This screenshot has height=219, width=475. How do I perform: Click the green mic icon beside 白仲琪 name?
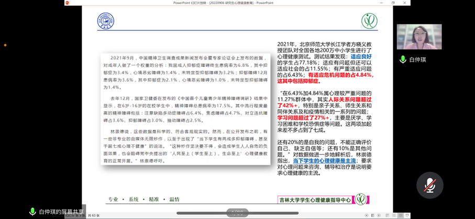[x=403, y=60]
